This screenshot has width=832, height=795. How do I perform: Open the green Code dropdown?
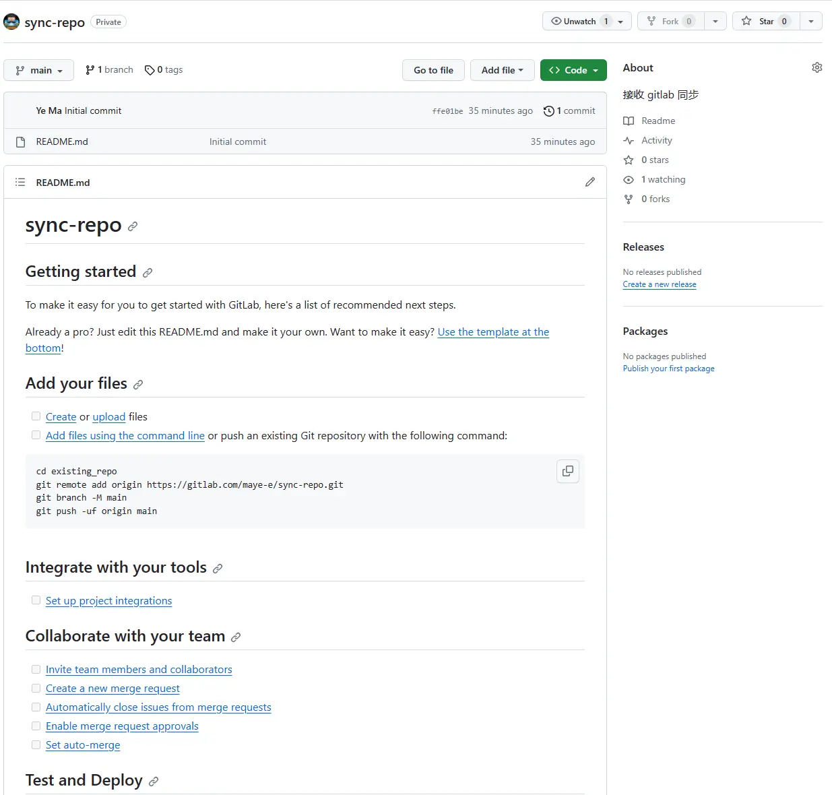(x=573, y=70)
